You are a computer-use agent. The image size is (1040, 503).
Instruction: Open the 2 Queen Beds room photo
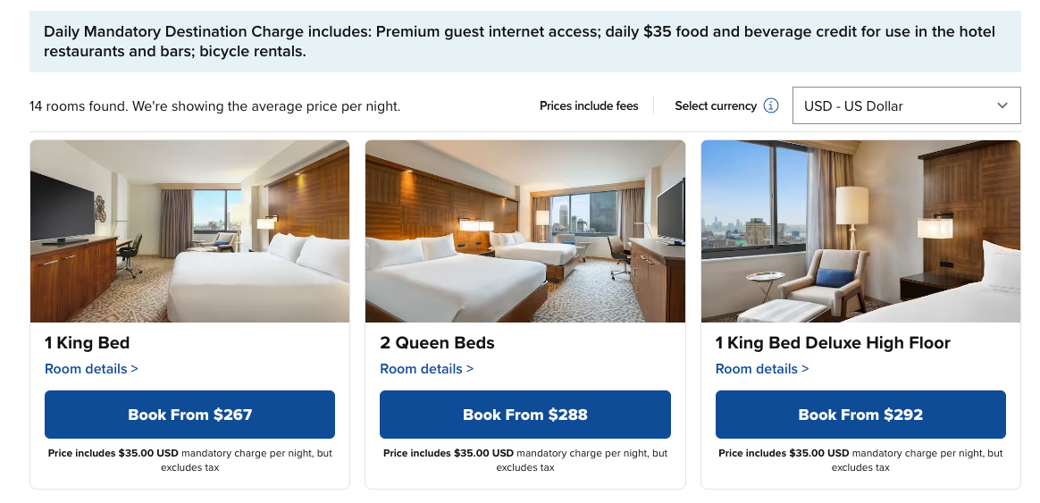click(525, 231)
